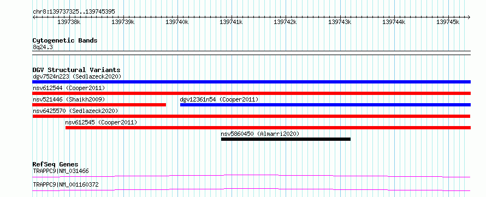This screenshot has height=197, width=486.
Task: Click the TRAPPC9 NM_001160372 transcript line
Action: point(251,189)
